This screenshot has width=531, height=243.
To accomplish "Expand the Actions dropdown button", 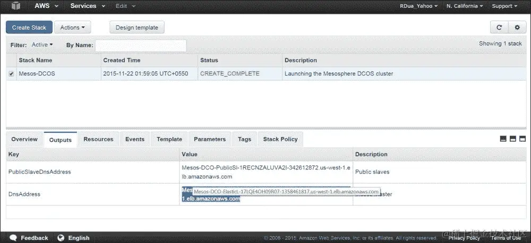I will tap(72, 28).
